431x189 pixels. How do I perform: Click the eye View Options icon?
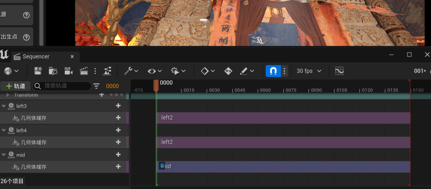152,71
